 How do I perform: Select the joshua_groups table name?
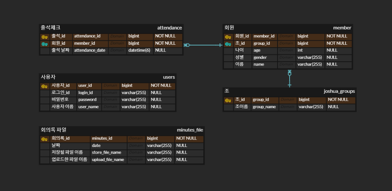(339, 91)
